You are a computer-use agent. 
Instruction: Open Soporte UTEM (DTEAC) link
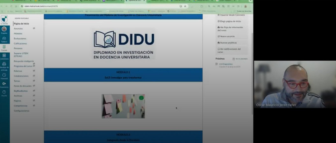pos(21,55)
